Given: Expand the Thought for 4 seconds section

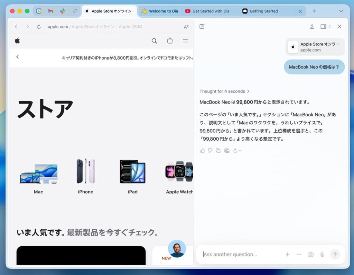Looking at the screenshot, I should coord(224,91).
